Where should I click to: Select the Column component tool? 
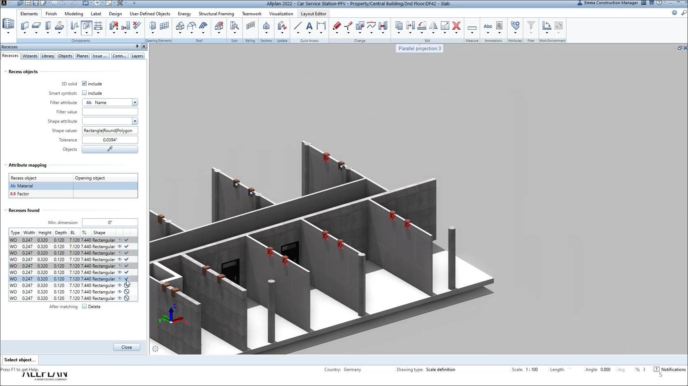(48, 26)
